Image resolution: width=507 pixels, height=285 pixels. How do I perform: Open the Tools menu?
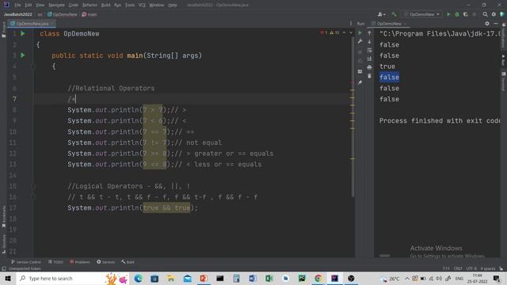[130, 5]
